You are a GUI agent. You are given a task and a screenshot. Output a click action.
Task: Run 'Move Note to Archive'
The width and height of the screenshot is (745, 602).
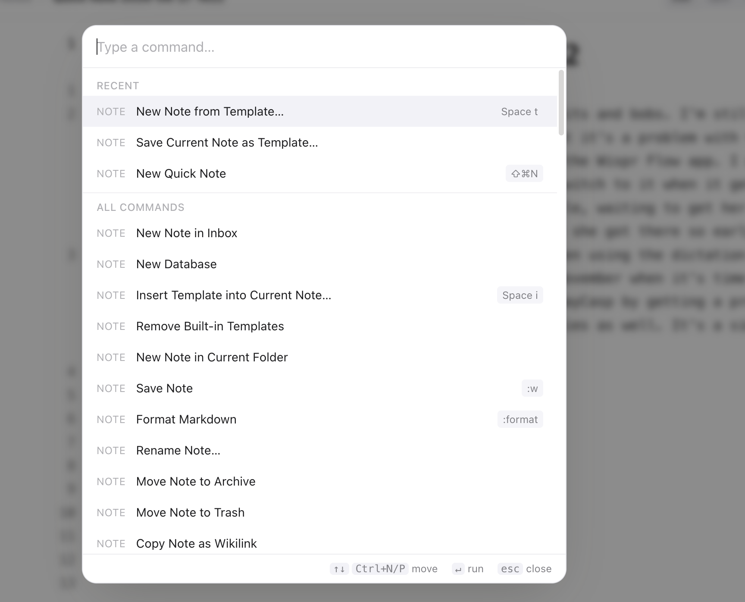(319, 481)
